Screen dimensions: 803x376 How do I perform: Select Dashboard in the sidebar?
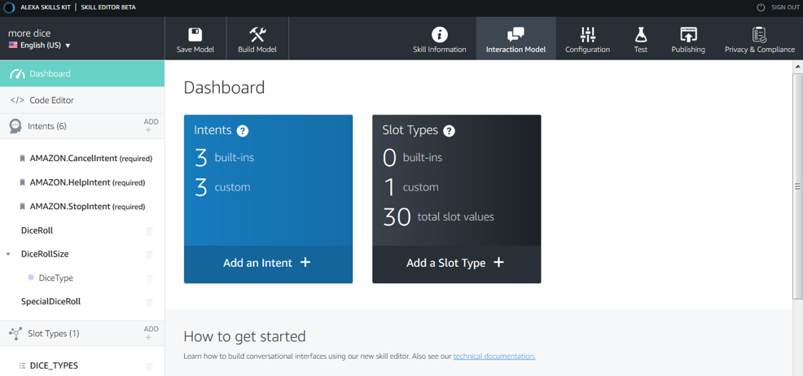(82, 74)
